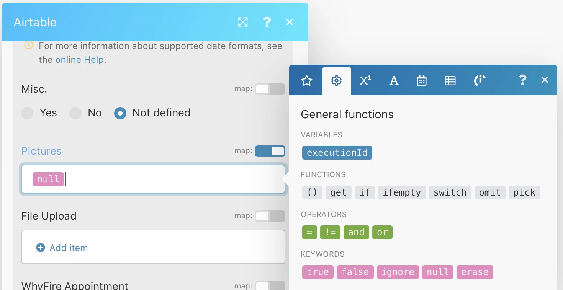This screenshot has height=290, width=563.
Task: Open the array functions table tab
Action: [x=450, y=80]
